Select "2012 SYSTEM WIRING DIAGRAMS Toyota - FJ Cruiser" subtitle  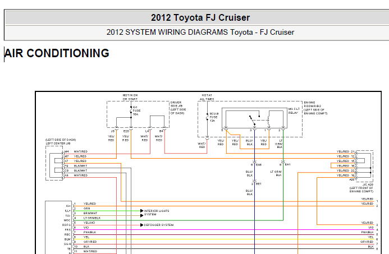(200, 32)
